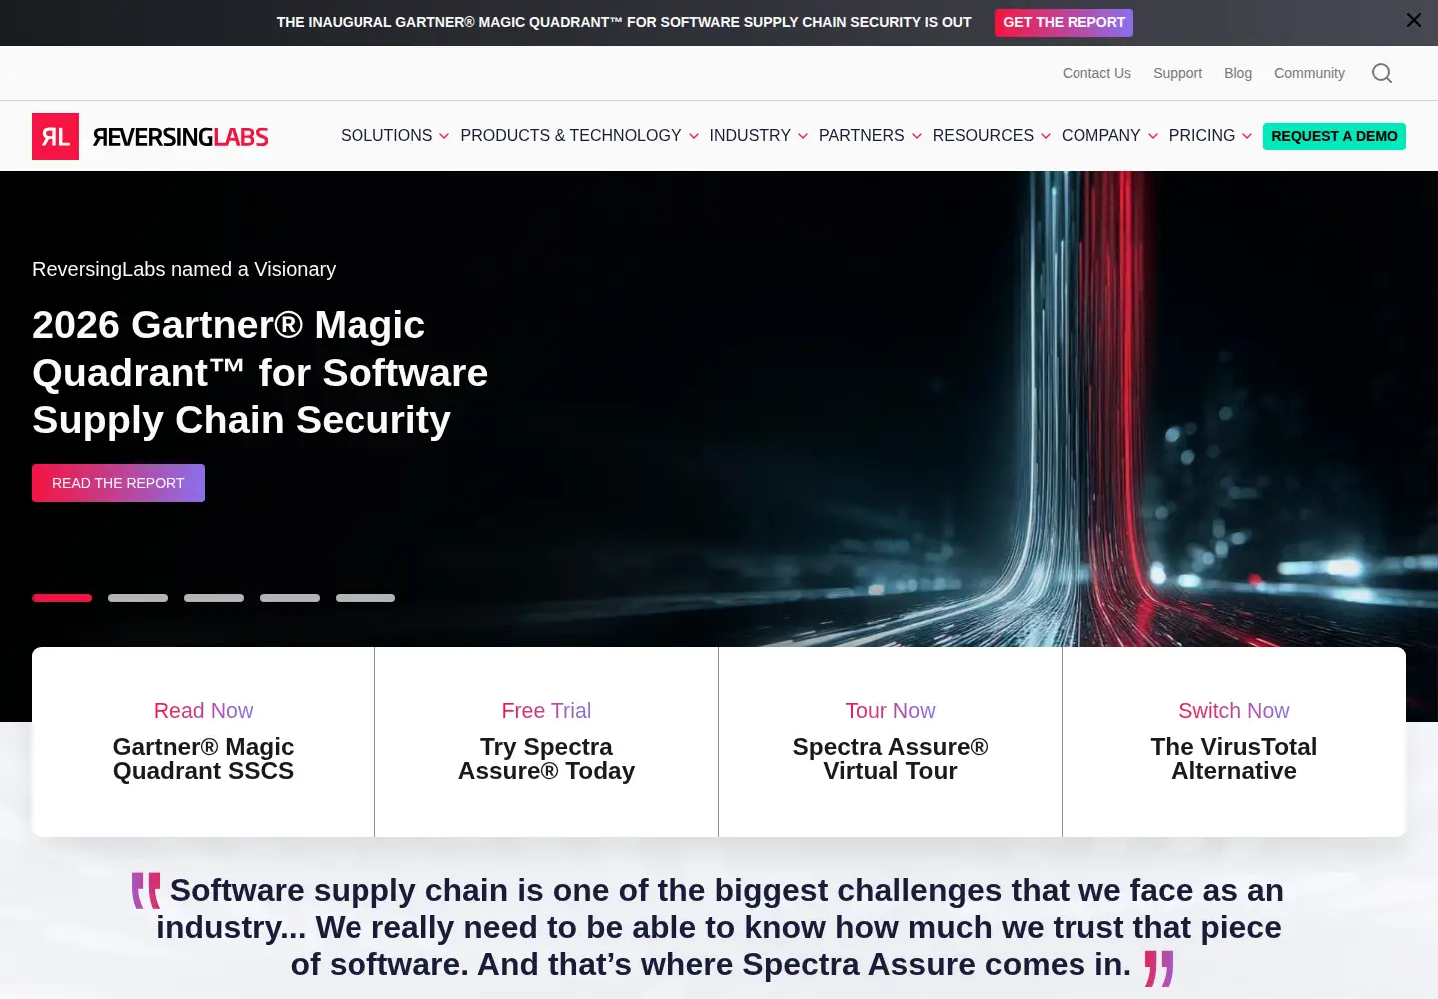Viewport: 1438px width, 999px height.
Task: Open the Industry menu
Action: (750, 135)
